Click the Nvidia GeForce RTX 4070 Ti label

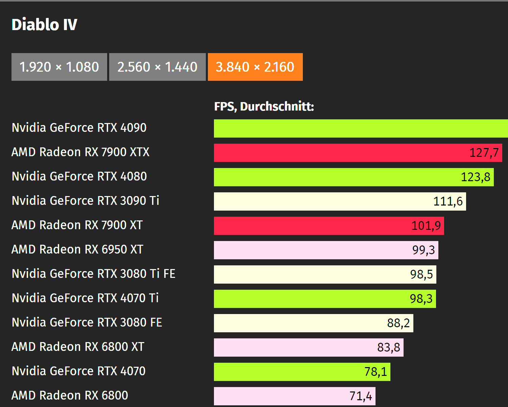[85, 298]
